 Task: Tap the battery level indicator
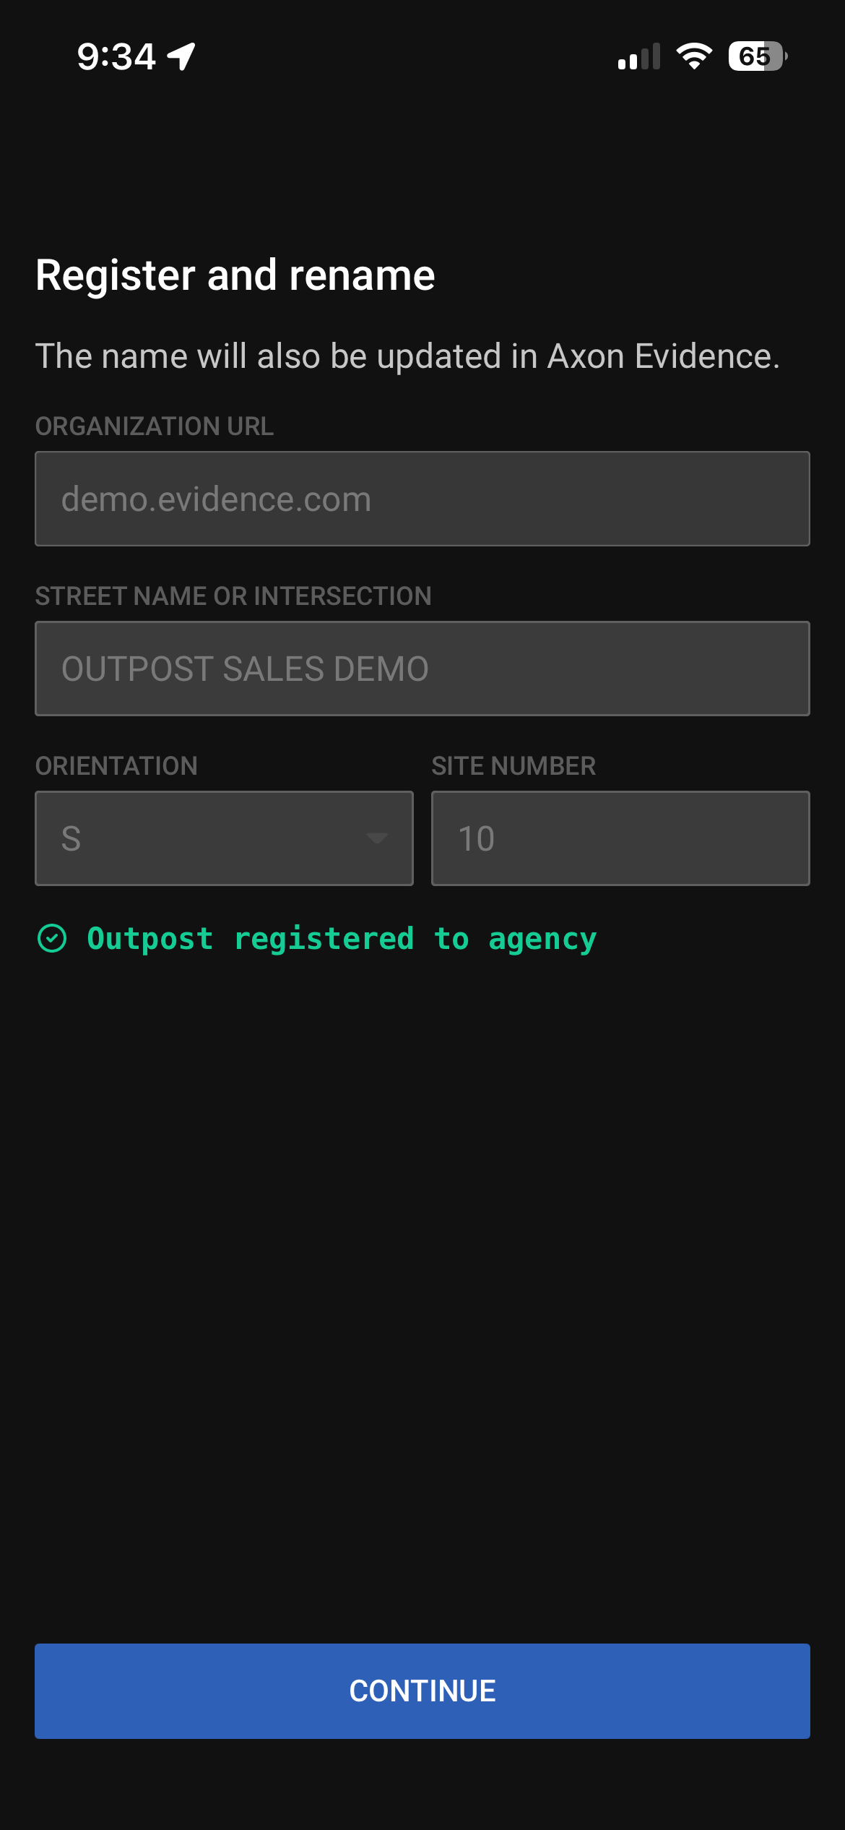[x=757, y=56]
